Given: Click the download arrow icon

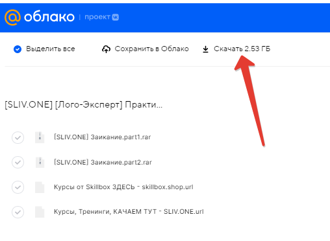Looking at the screenshot, I should pyautogui.click(x=205, y=49).
